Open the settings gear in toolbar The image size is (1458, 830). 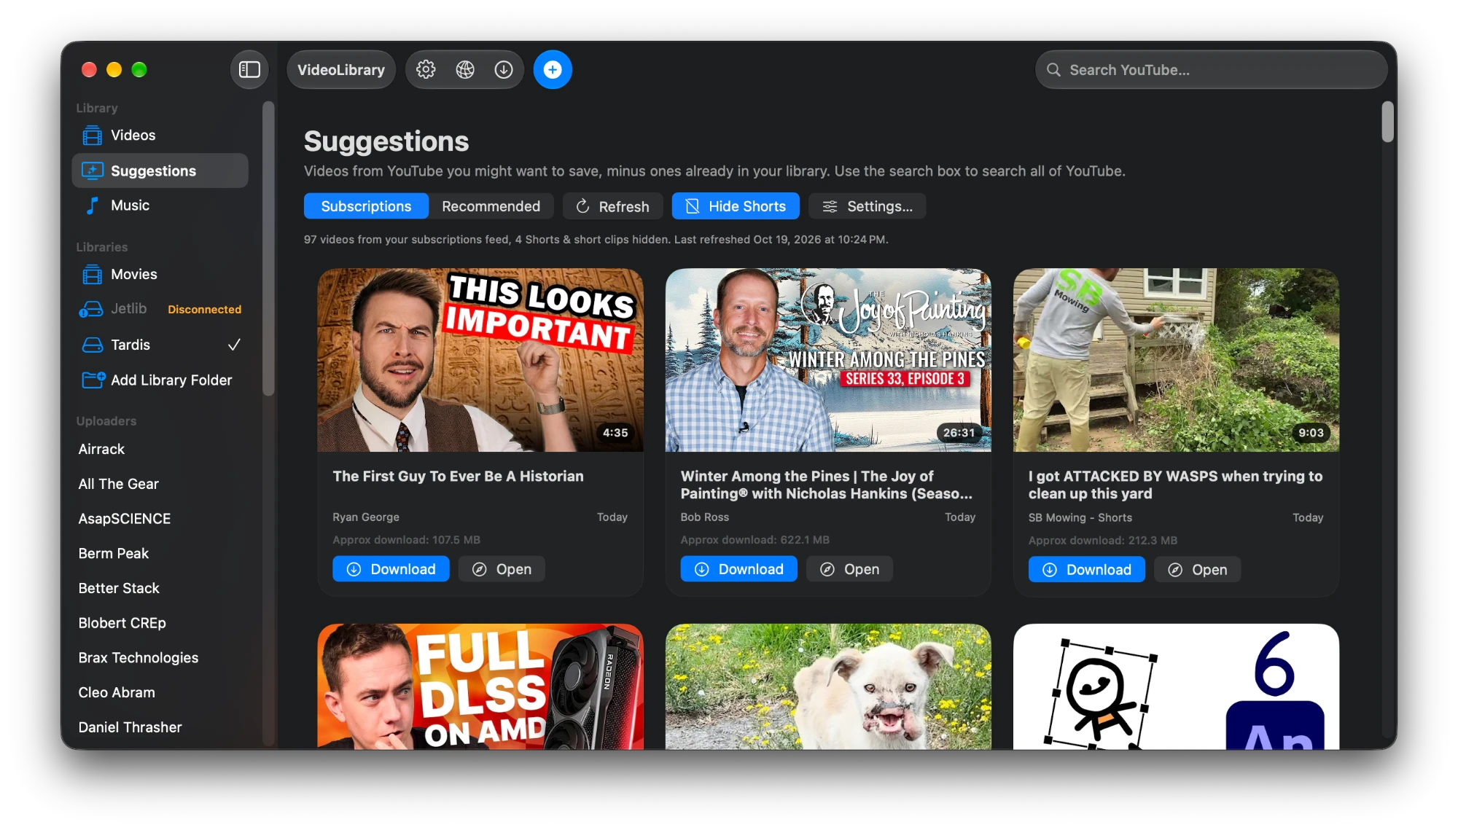coord(426,69)
